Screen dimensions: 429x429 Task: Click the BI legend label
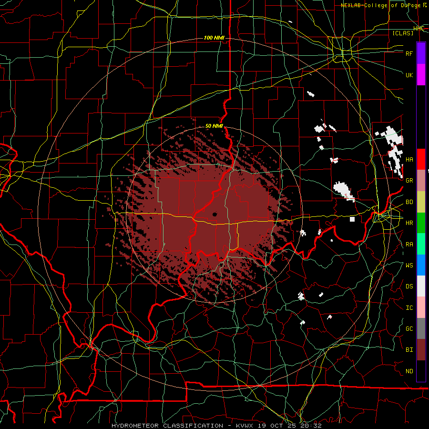tap(409, 350)
